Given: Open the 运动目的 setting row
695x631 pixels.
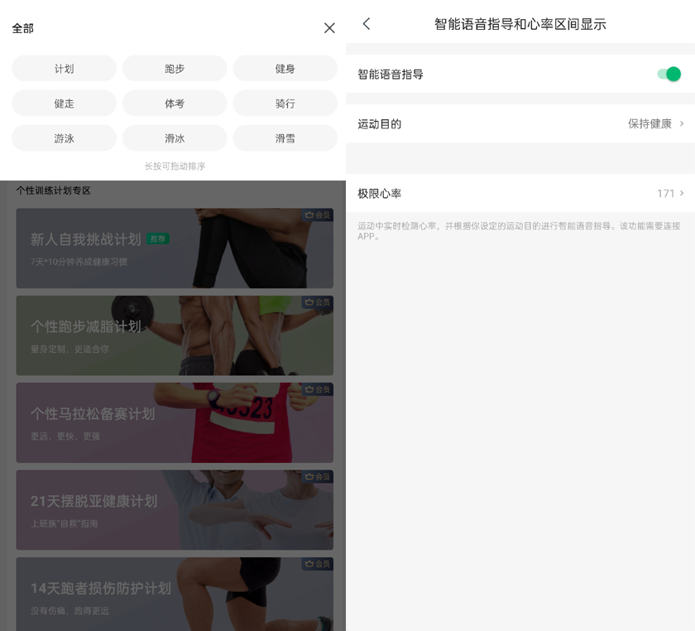Looking at the screenshot, I should point(520,124).
